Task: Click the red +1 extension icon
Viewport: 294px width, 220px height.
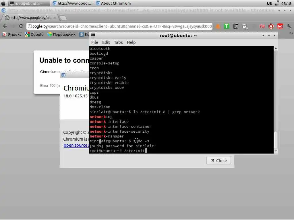Action: tap(280, 26)
